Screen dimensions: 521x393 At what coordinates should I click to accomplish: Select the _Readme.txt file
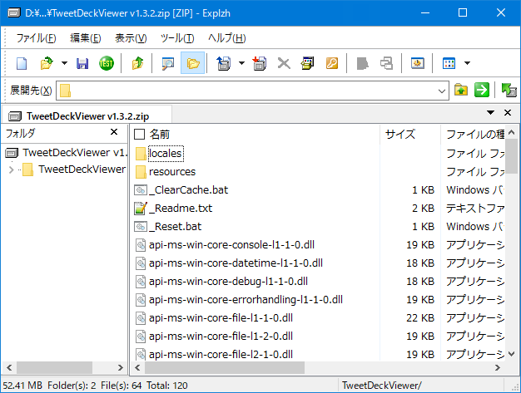pyautogui.click(x=180, y=208)
